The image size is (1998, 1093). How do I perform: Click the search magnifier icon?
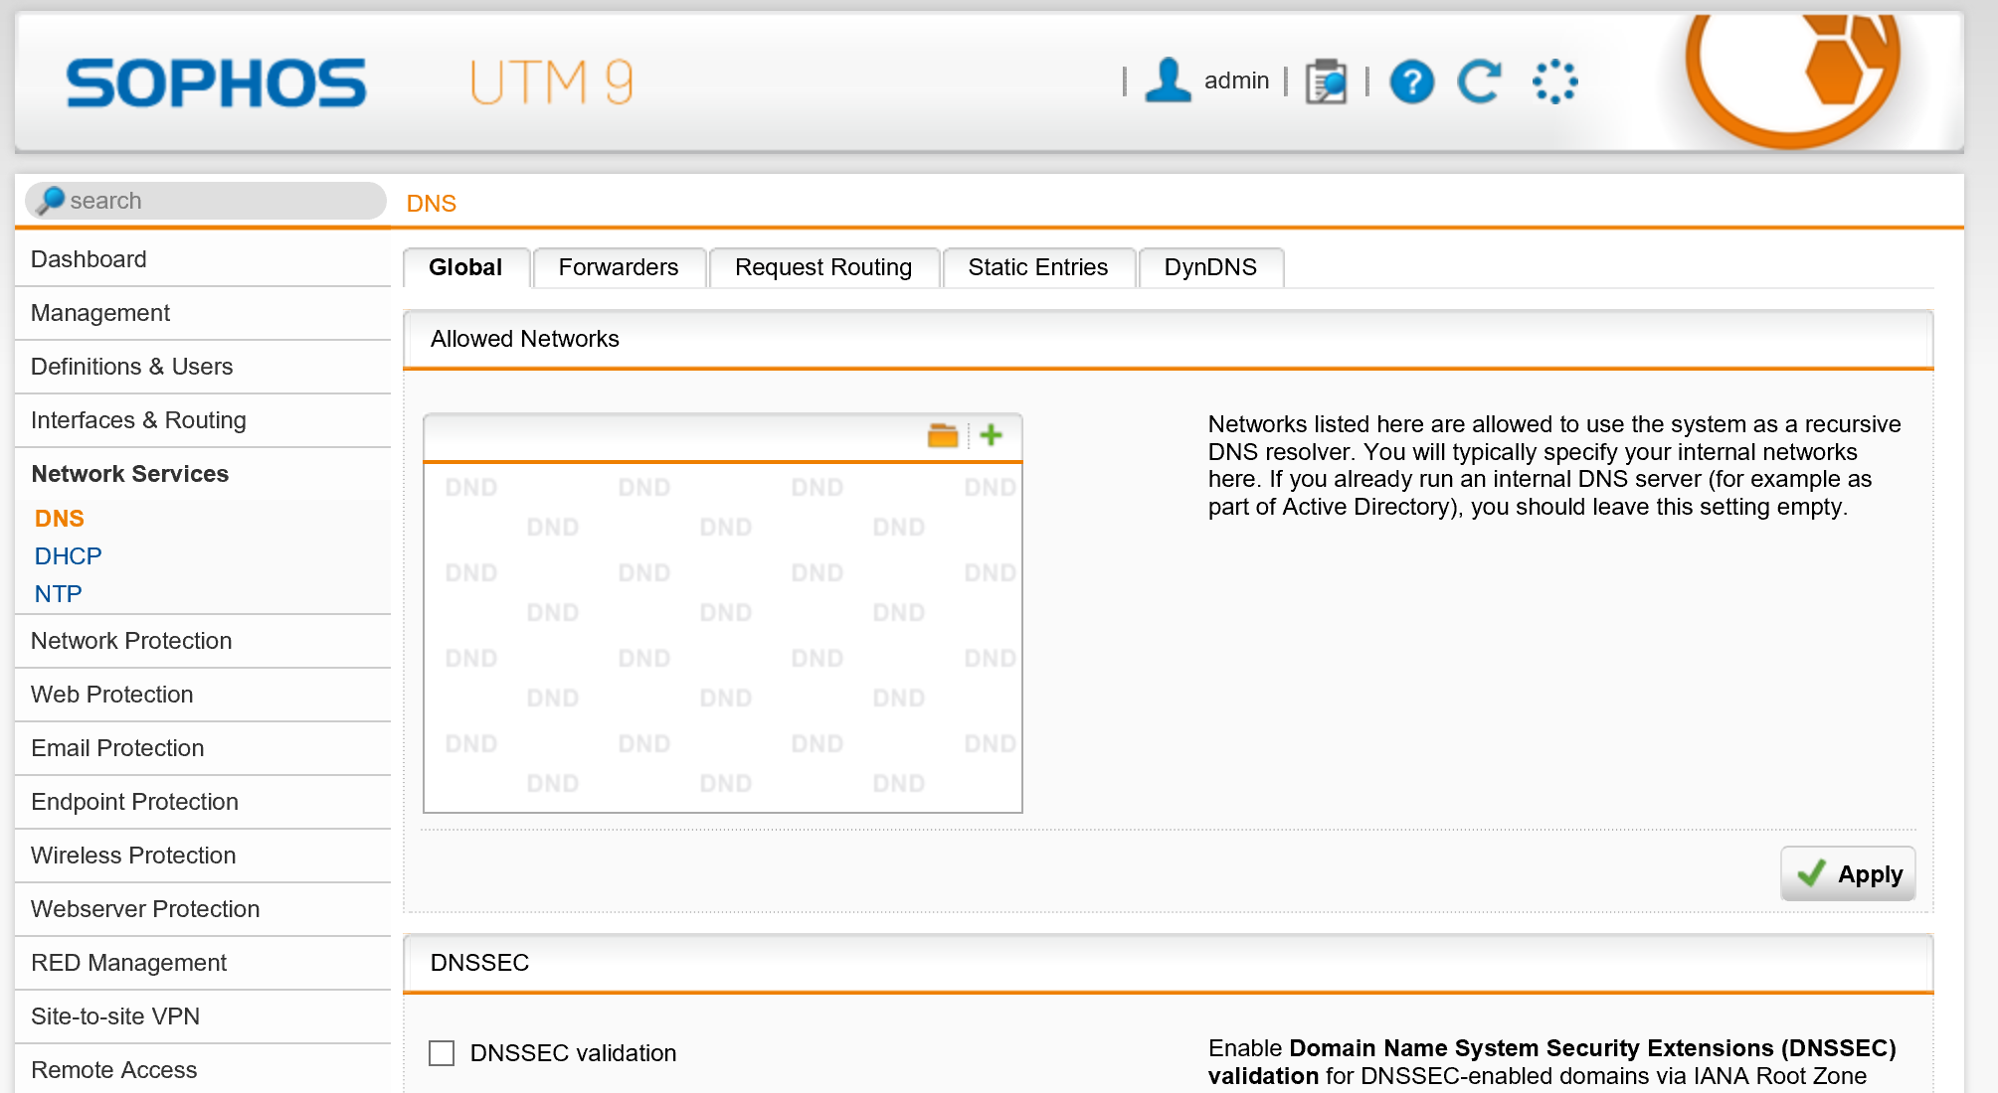point(50,201)
